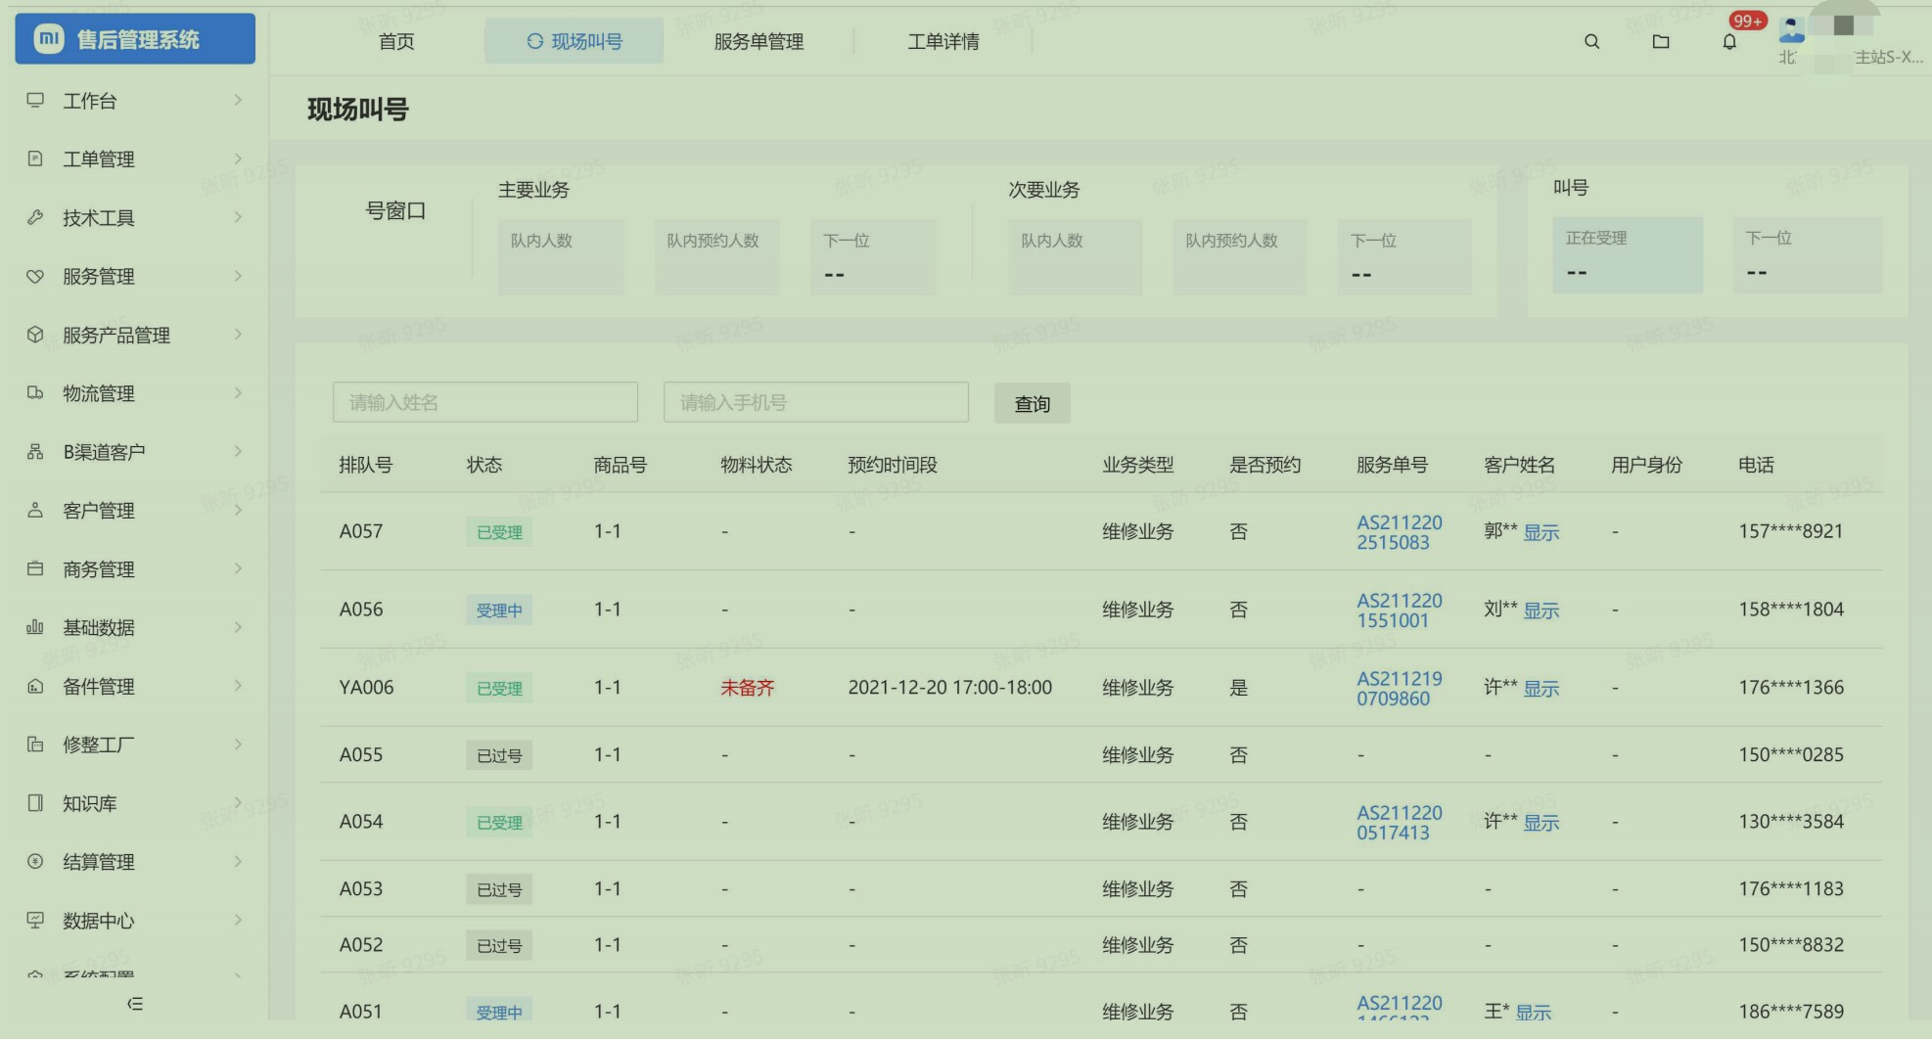Click the 未备齐 material status for YA006
Screen dimensions: 1932x1039
click(748, 688)
